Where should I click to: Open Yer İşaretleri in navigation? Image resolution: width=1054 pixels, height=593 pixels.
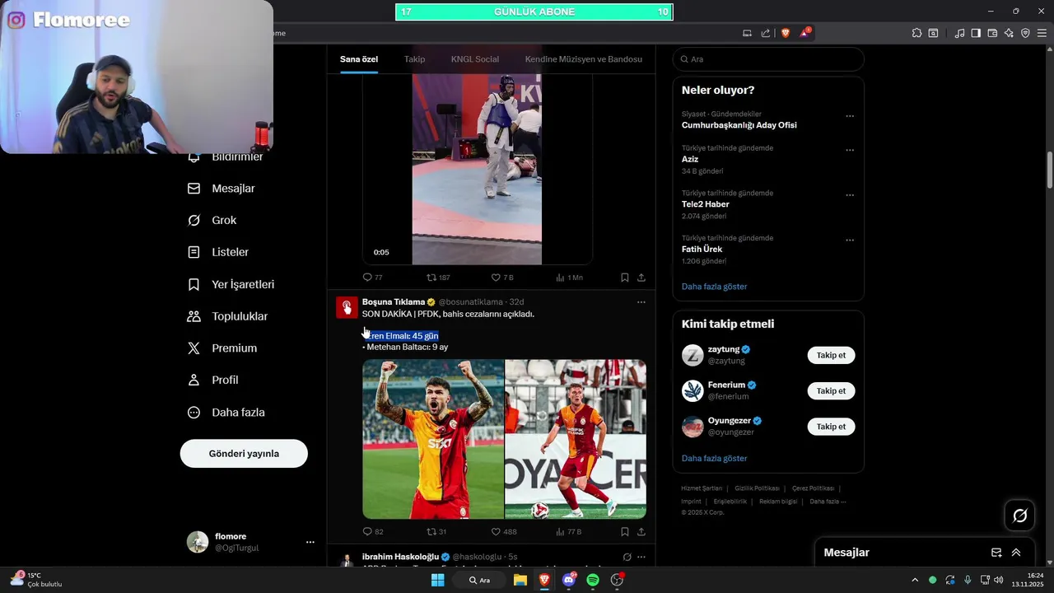coord(231,284)
